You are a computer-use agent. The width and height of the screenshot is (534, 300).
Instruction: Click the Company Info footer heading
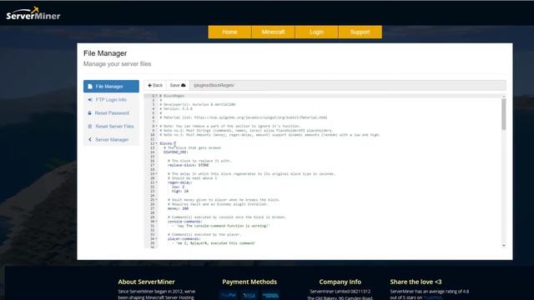tap(340, 282)
